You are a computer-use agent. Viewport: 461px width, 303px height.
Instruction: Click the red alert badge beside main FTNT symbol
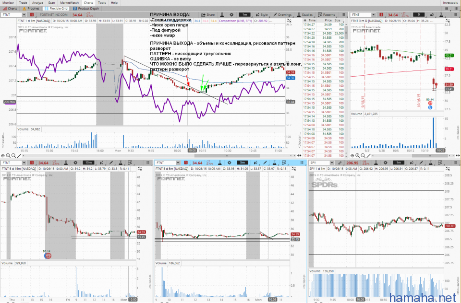32,15
